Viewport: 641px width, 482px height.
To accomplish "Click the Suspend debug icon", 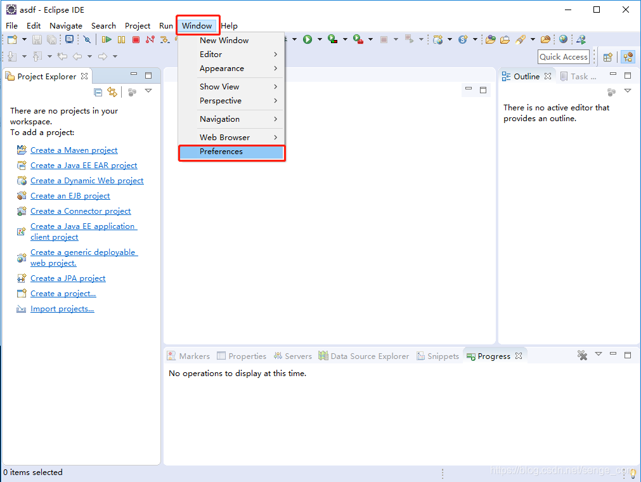I will click(x=121, y=40).
